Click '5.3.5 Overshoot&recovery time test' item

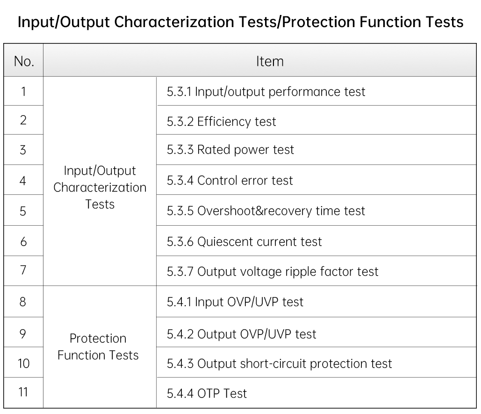tap(266, 211)
